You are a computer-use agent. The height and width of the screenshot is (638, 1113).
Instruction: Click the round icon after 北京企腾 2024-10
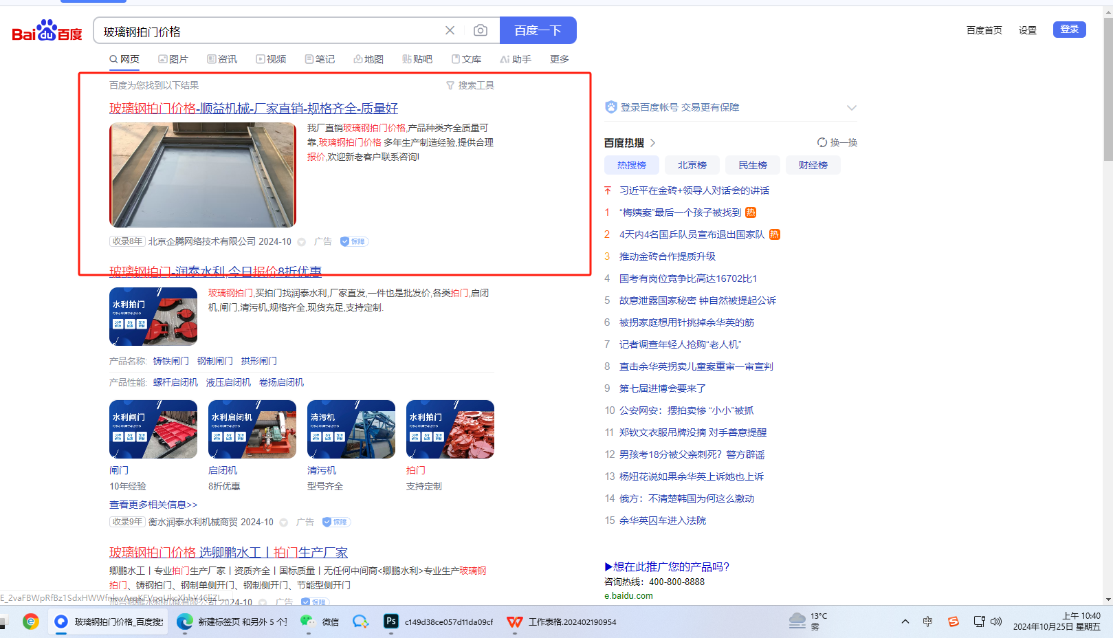[301, 242]
